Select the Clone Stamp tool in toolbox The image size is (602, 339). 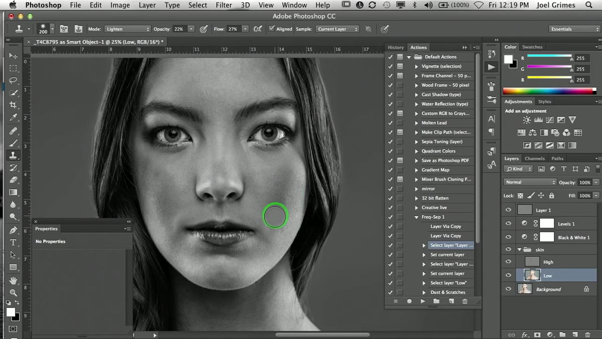14,155
